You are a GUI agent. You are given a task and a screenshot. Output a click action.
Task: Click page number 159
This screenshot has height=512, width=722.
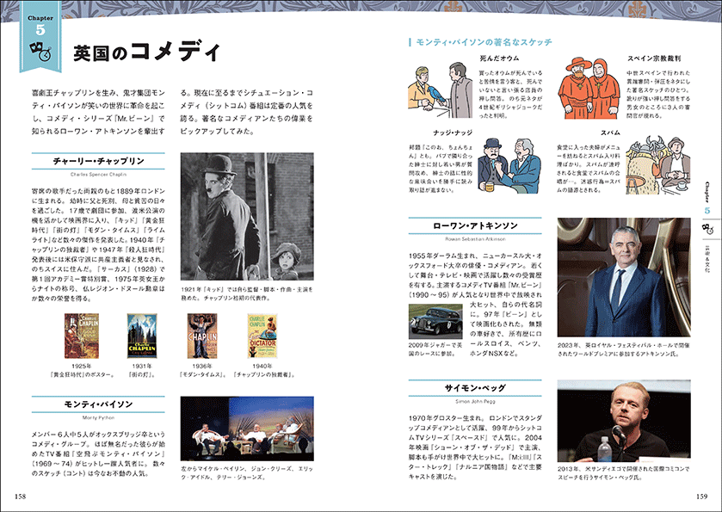(x=701, y=497)
